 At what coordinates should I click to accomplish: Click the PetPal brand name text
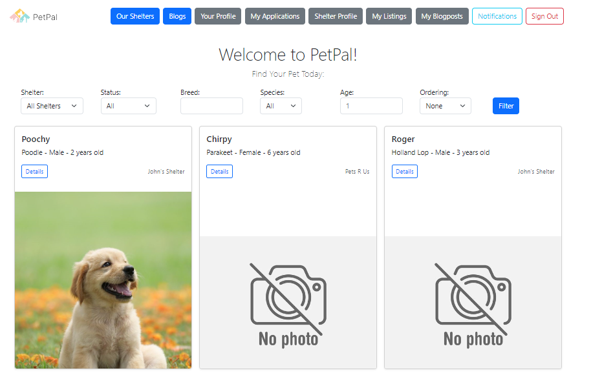tap(45, 17)
